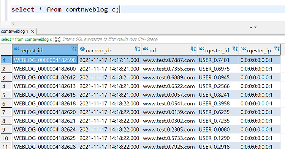The image size is (285, 149).
Task: Click occrrnc_de cell in row 6
Action: [109, 104]
